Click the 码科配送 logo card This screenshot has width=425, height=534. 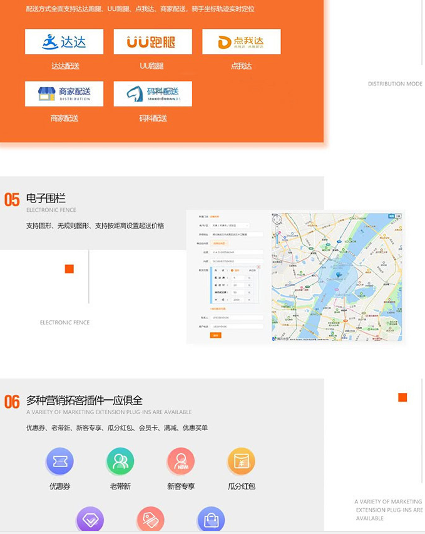(x=153, y=93)
